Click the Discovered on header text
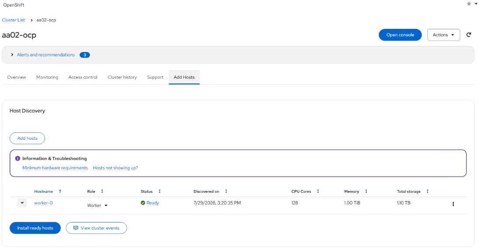Image resolution: width=479 pixels, height=250 pixels. [x=206, y=191]
